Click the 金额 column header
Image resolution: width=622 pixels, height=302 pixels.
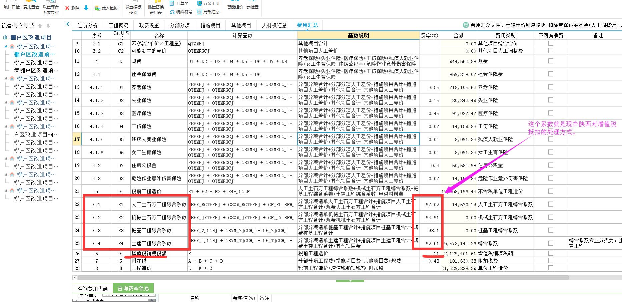coord(459,35)
